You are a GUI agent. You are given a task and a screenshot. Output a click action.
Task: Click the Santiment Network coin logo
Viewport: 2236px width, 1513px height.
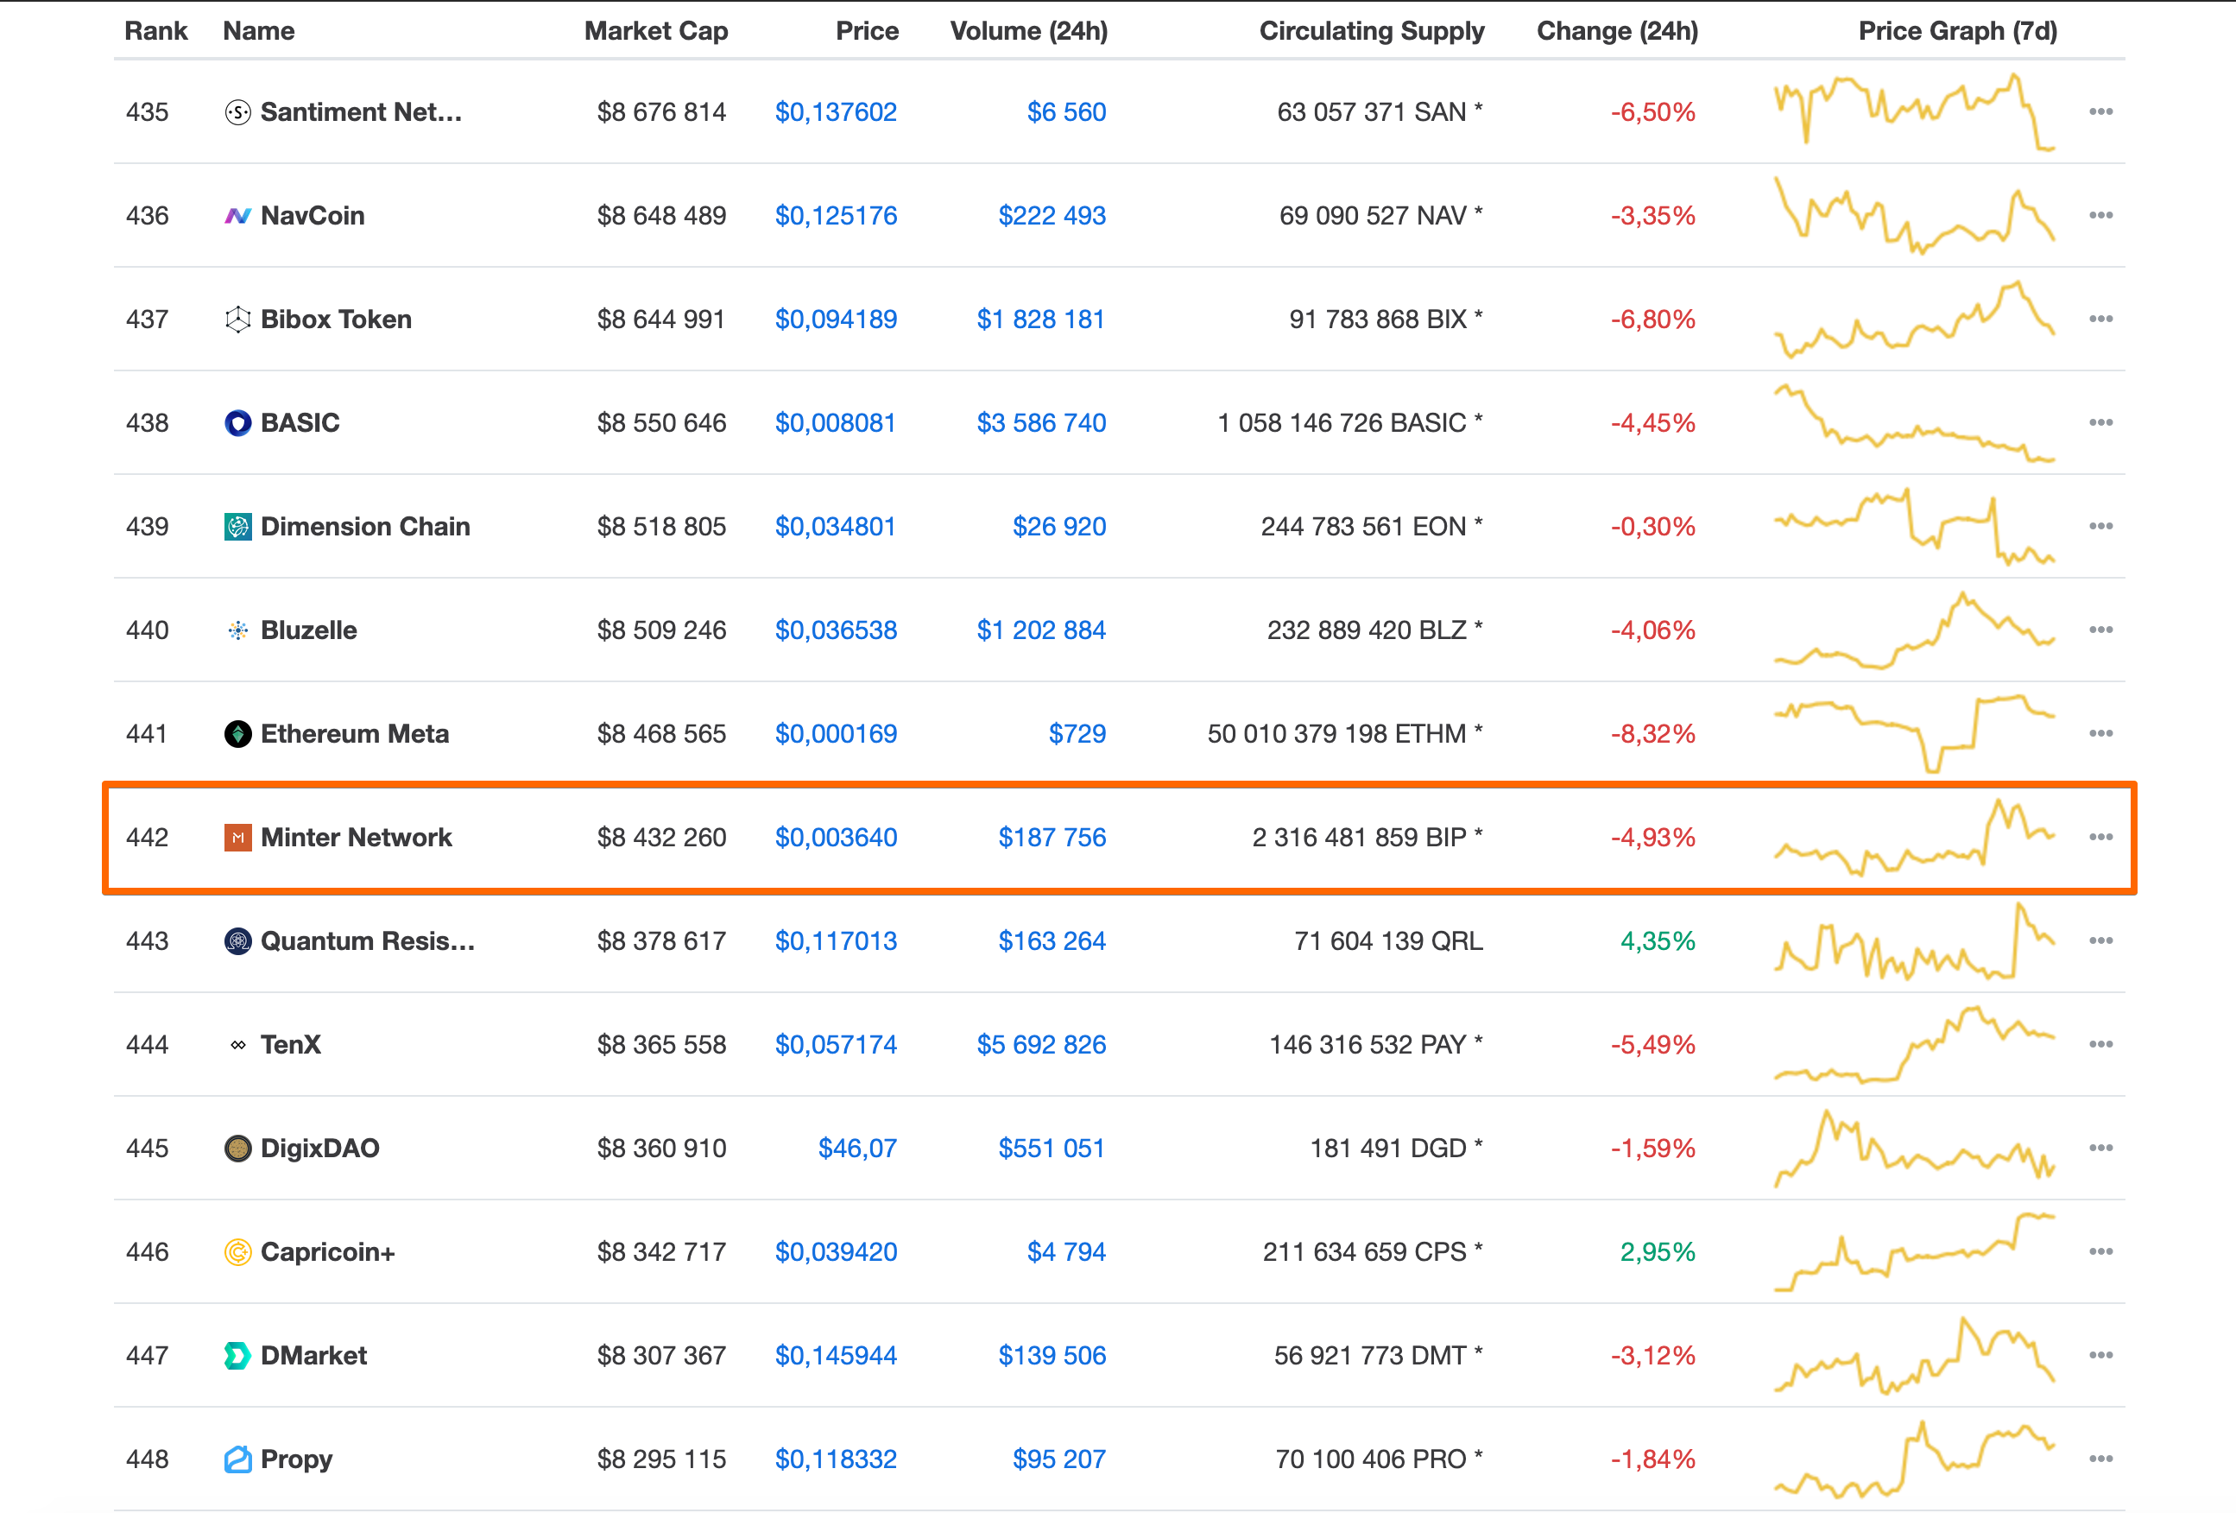tap(237, 112)
